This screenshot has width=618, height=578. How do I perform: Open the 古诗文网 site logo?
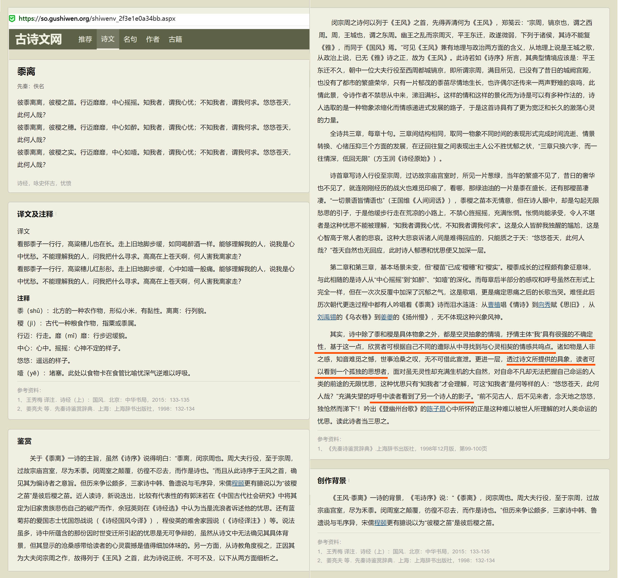click(39, 39)
